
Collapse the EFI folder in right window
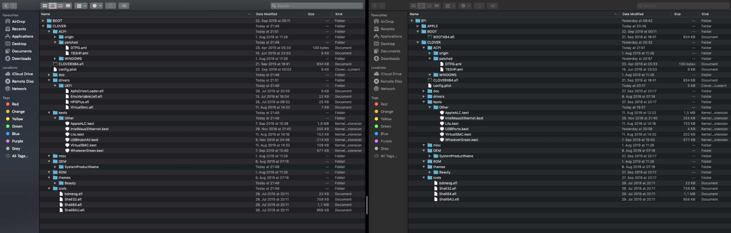click(x=412, y=21)
